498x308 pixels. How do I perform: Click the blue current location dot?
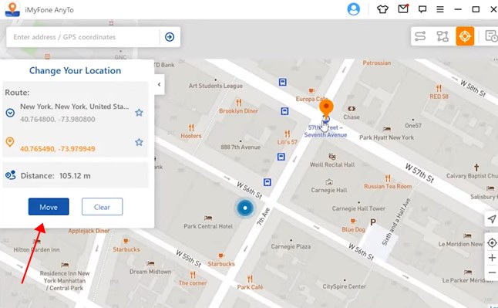tap(245, 208)
